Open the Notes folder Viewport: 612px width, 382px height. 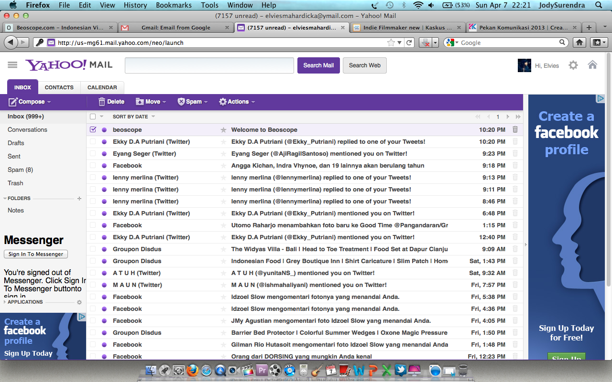pos(16,211)
